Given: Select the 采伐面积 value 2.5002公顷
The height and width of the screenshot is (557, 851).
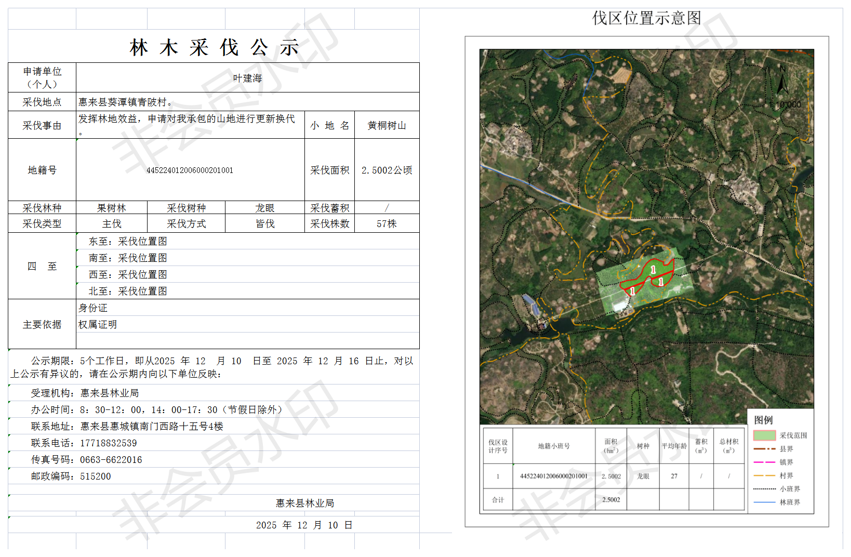Looking at the screenshot, I should [387, 170].
